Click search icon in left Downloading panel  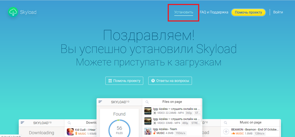click(70, 123)
